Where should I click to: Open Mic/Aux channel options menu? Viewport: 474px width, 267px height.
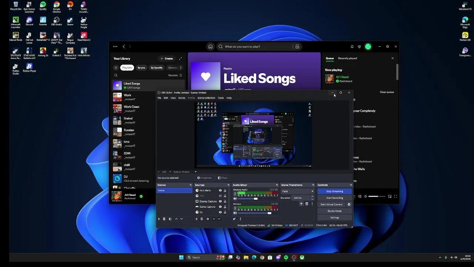[235, 208]
